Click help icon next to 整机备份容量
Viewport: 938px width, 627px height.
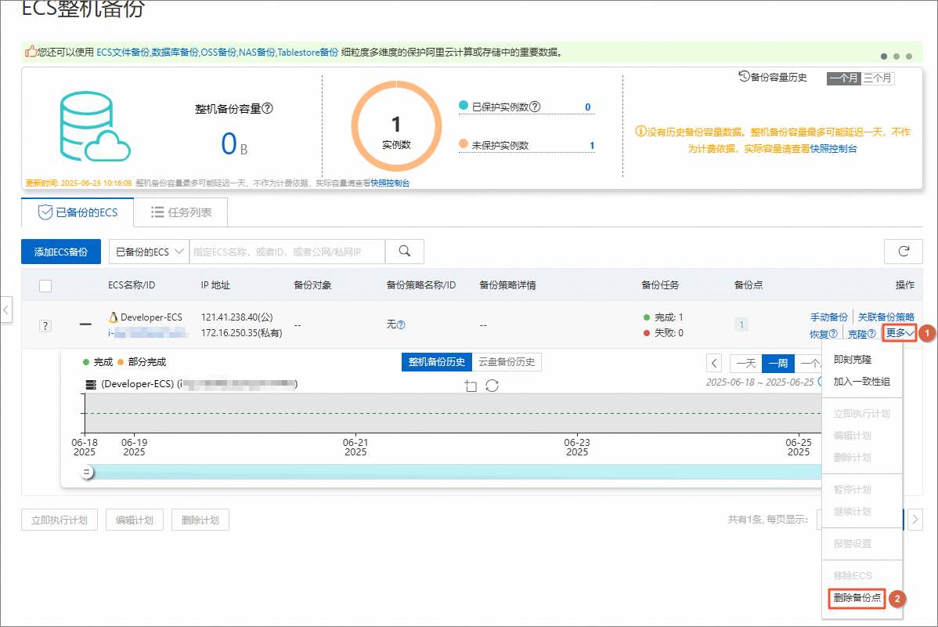click(267, 109)
